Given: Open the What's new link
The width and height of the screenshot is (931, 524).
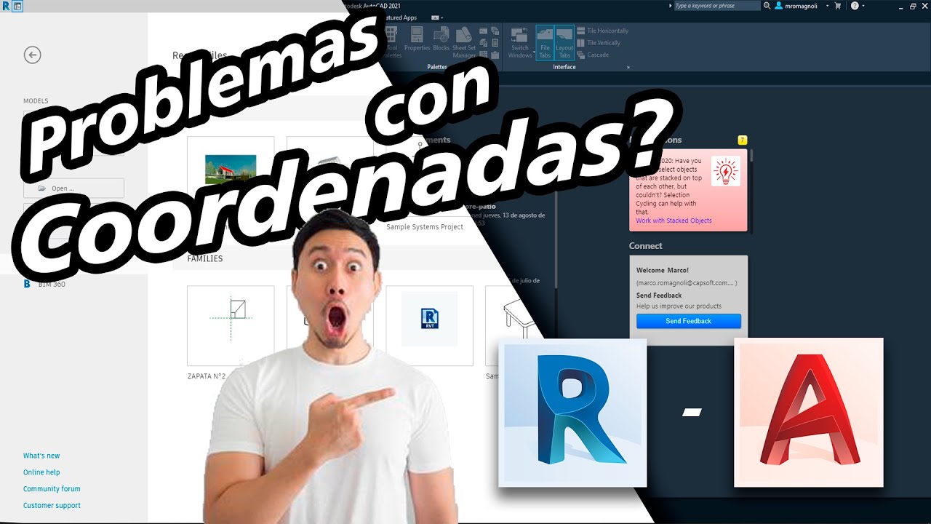Looking at the screenshot, I should point(41,456).
